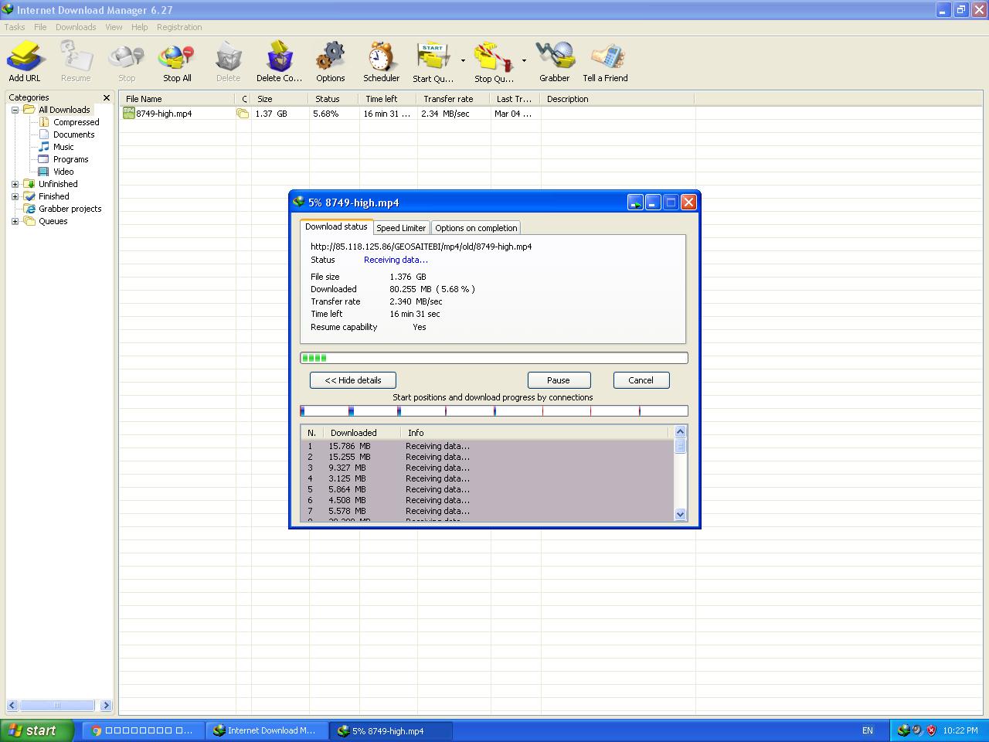This screenshot has width=989, height=742.
Task: Click the Delete Completed toolbar icon
Action: [x=279, y=62]
